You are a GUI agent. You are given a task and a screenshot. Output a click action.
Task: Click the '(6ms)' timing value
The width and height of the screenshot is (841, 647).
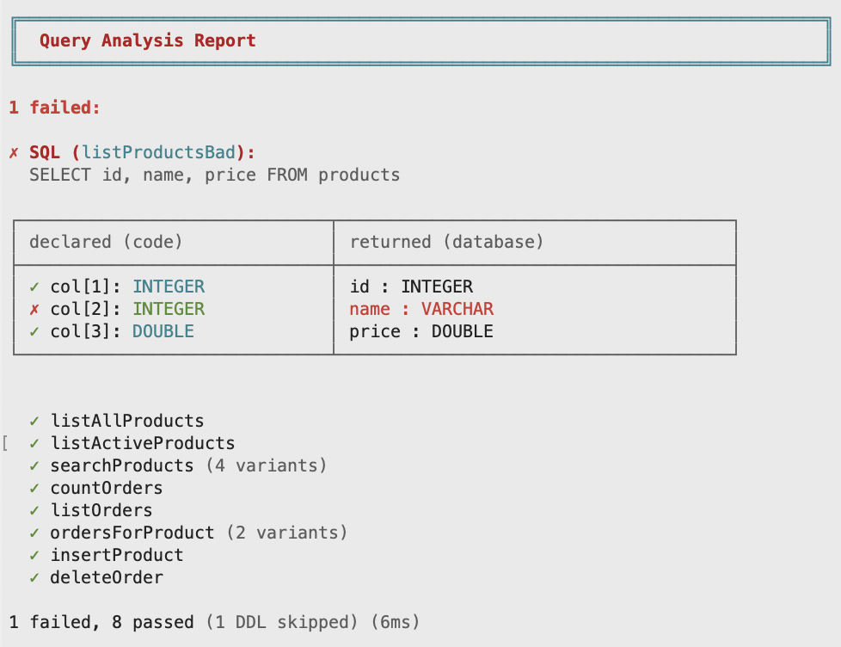coord(396,622)
